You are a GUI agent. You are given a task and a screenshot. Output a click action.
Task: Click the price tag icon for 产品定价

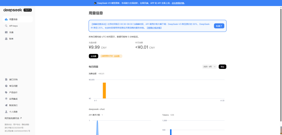pos(6,92)
